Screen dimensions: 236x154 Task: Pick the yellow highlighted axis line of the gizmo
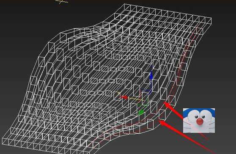136,99
